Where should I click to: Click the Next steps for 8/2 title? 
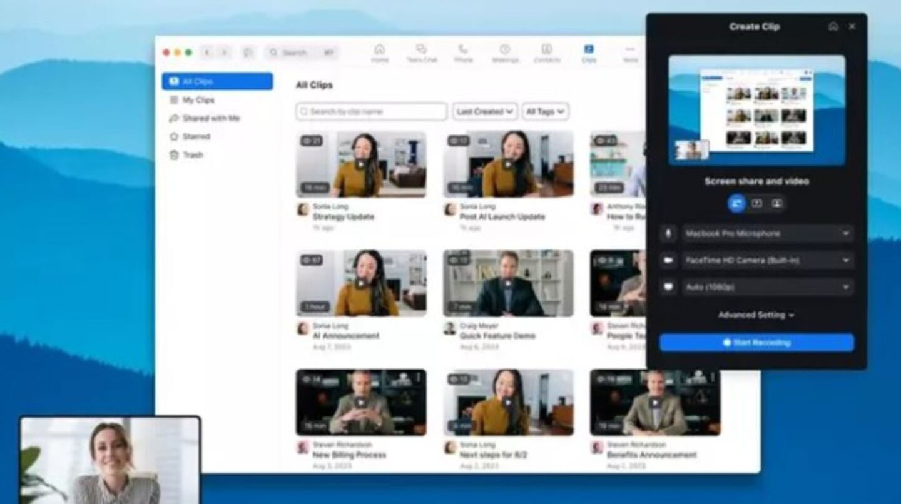(494, 455)
